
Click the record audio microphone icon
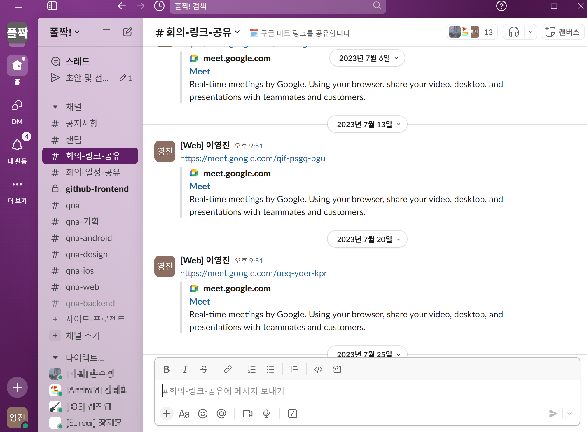click(266, 414)
